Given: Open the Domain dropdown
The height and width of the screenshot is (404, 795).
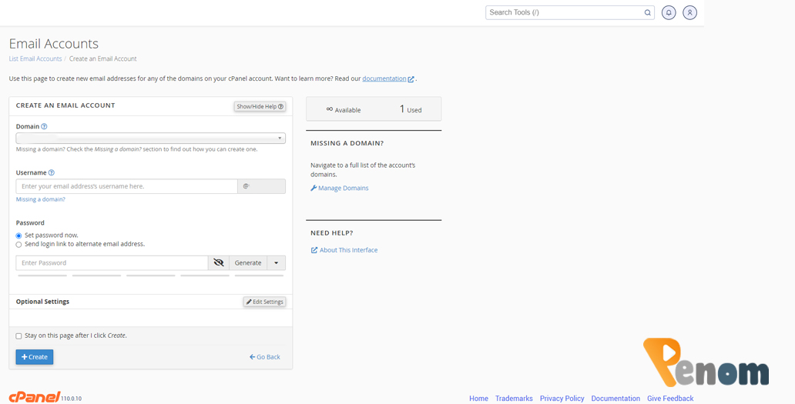Looking at the screenshot, I should (150, 139).
